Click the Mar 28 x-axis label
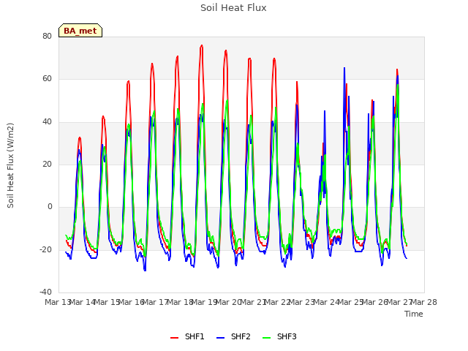Viewport: 468px width, 351px height. (x=424, y=302)
